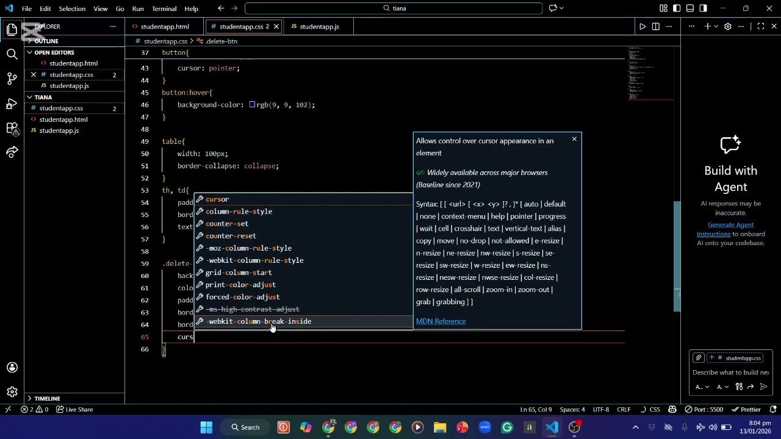Click the chat input 'Describe what to build'
The height and width of the screenshot is (439, 781).
[729, 373]
